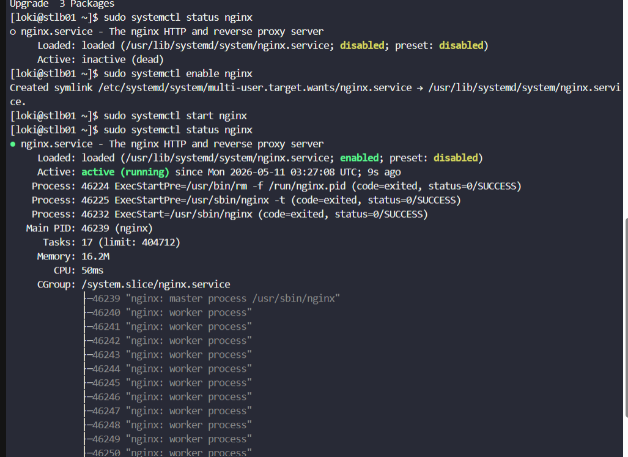Click the 46241 worker process row
This screenshot has width=628, height=457.
[x=168, y=327]
